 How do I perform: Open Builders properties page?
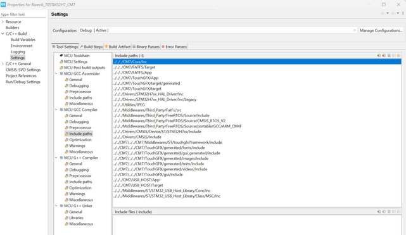13,28
